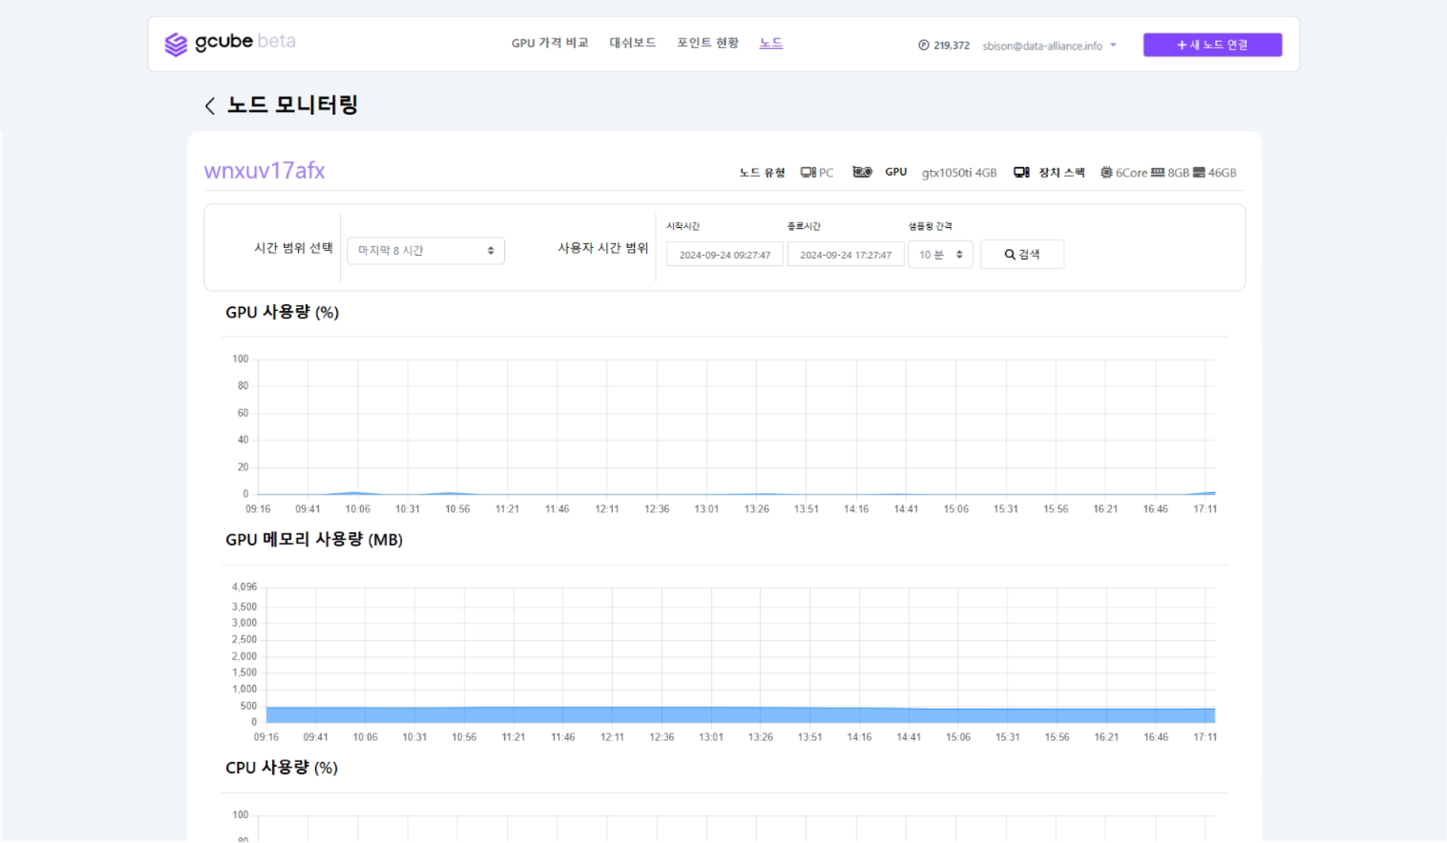Open the 대쉬보드 menu
The image size is (1447, 843).
coord(632,43)
